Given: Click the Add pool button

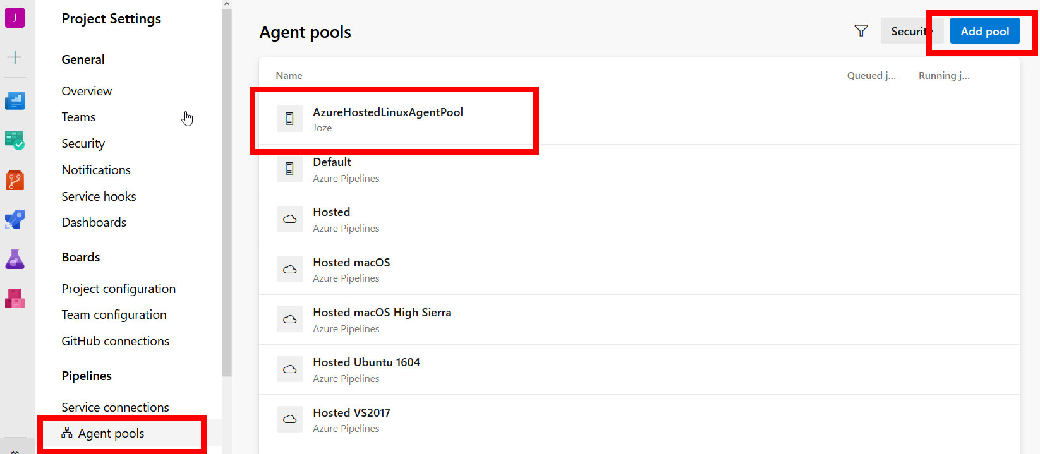Looking at the screenshot, I should [984, 31].
